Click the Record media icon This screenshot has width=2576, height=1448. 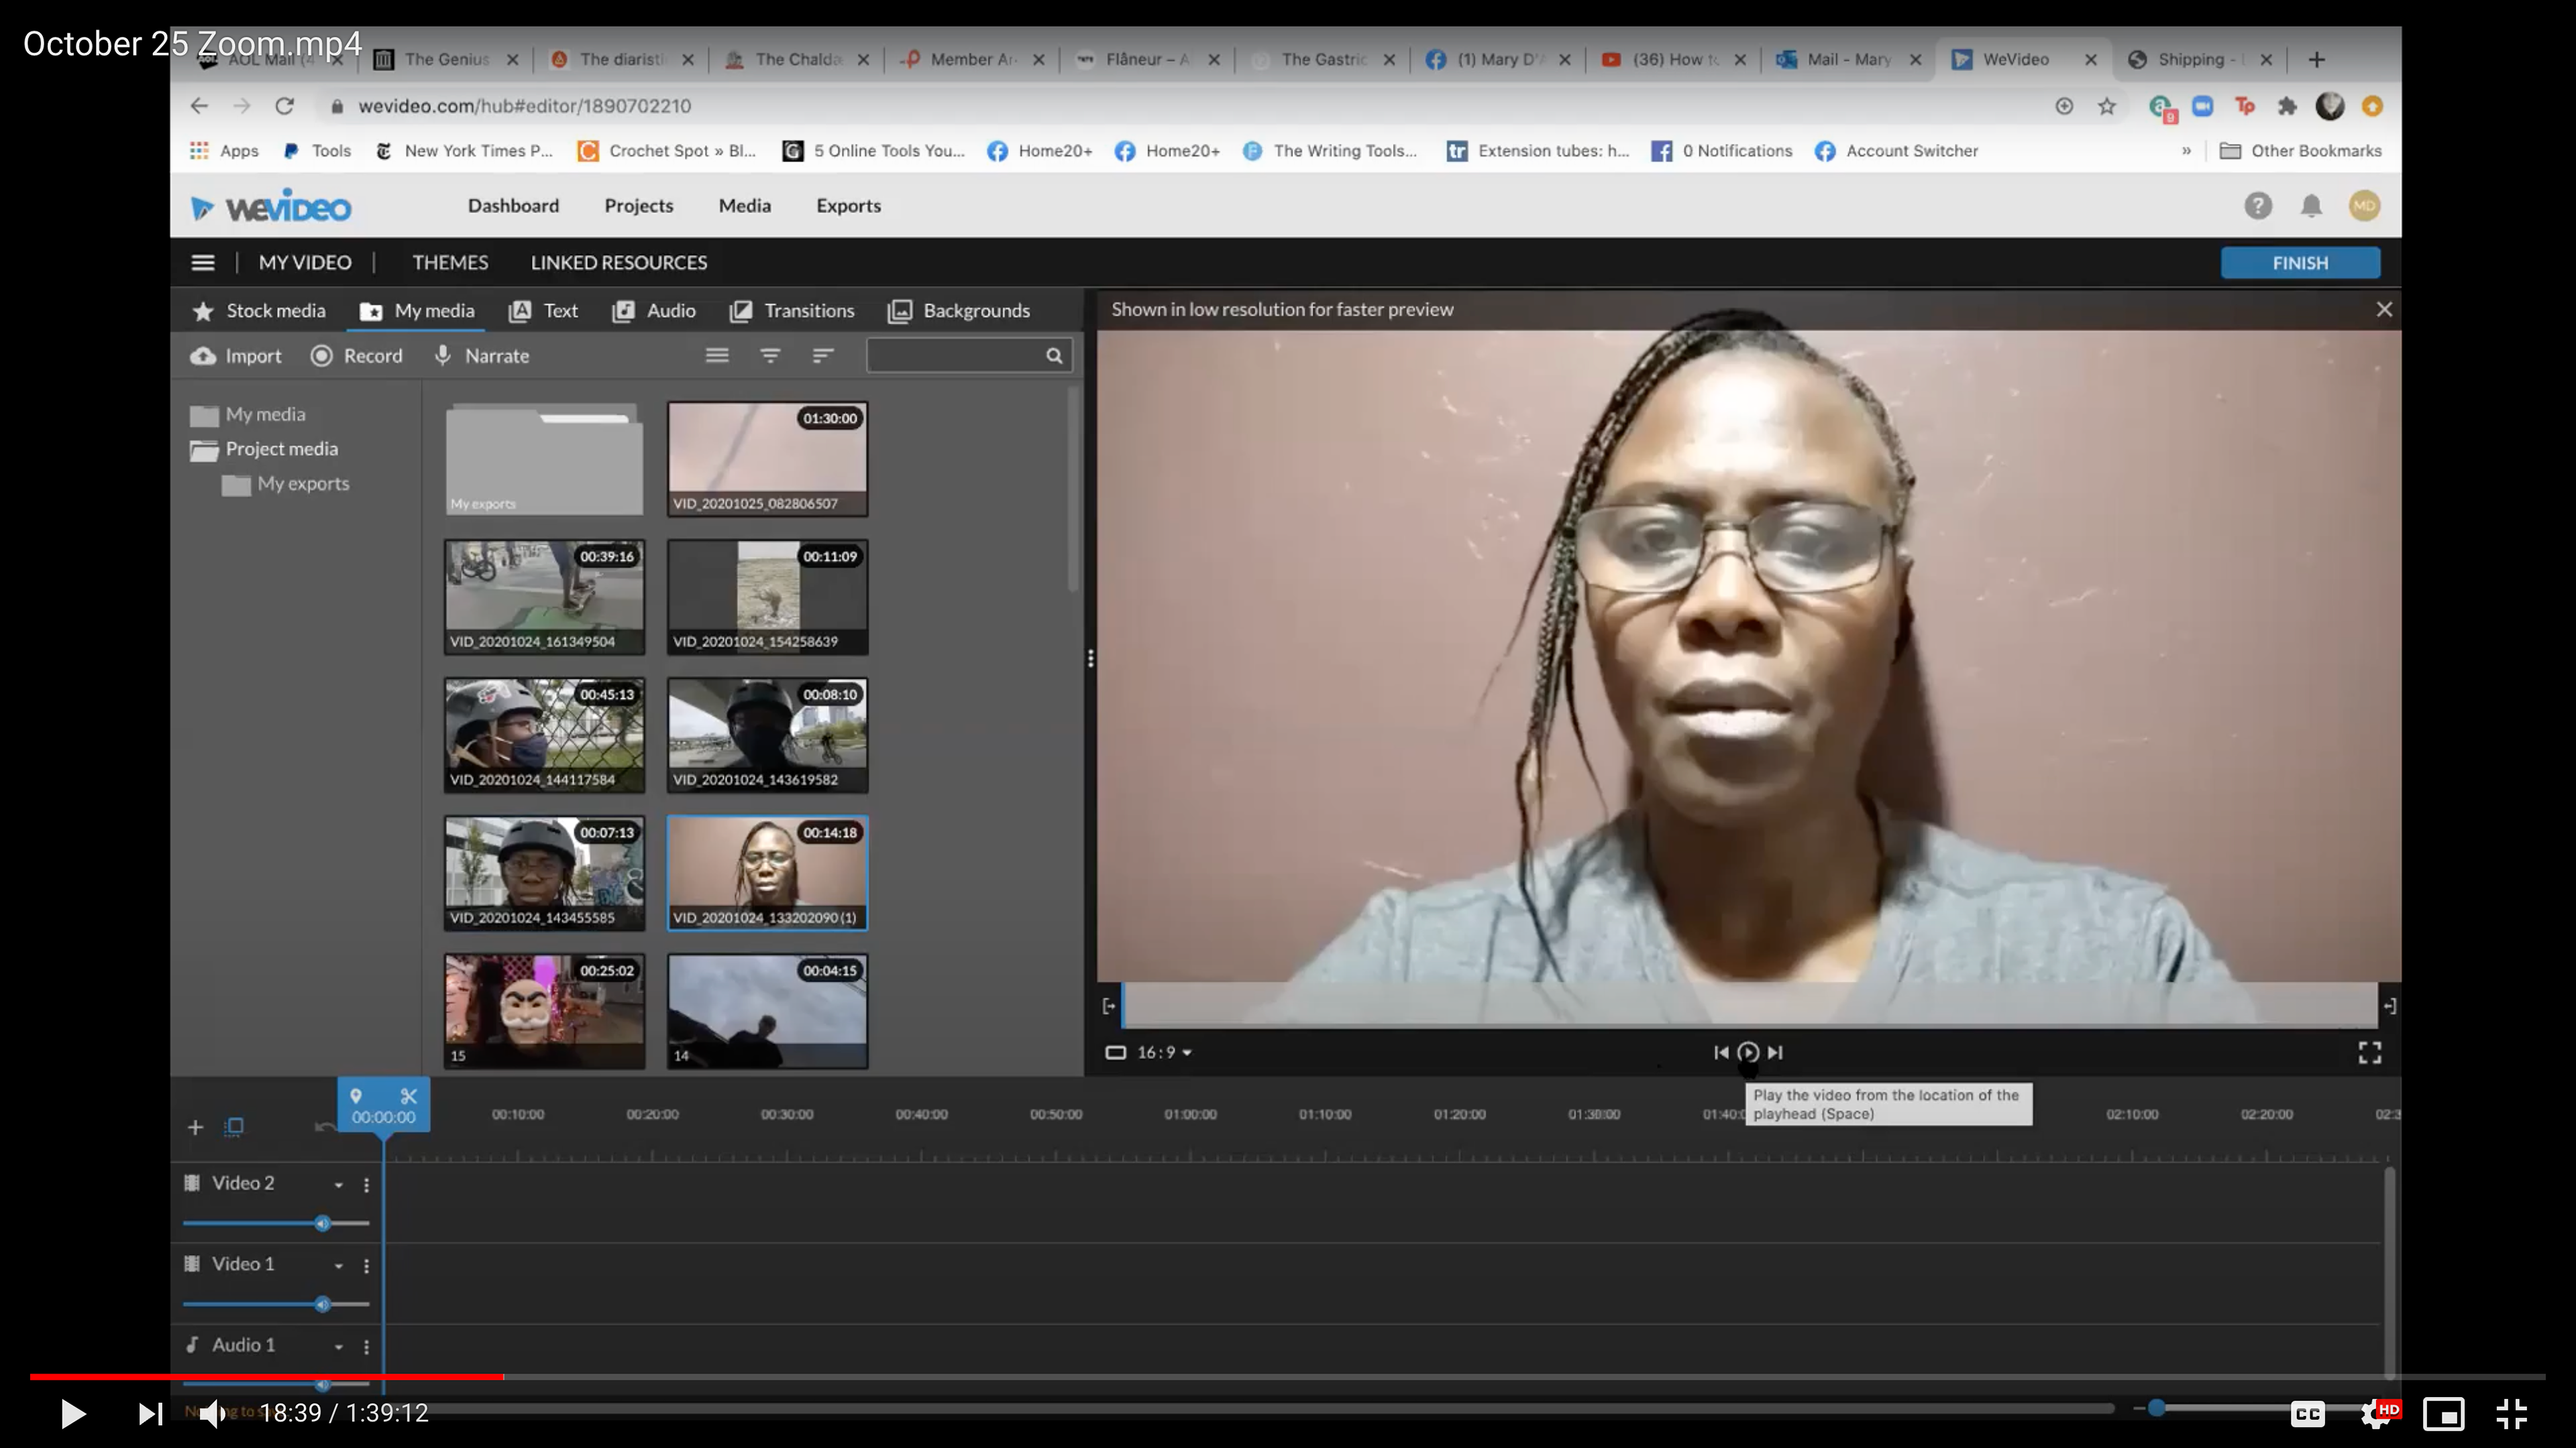click(321, 356)
